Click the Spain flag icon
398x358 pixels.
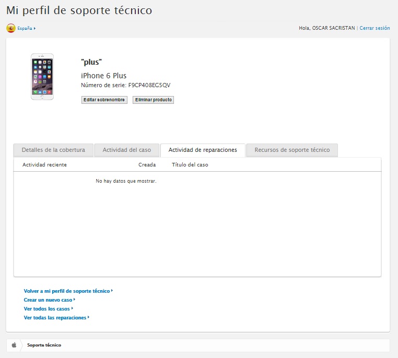11,28
